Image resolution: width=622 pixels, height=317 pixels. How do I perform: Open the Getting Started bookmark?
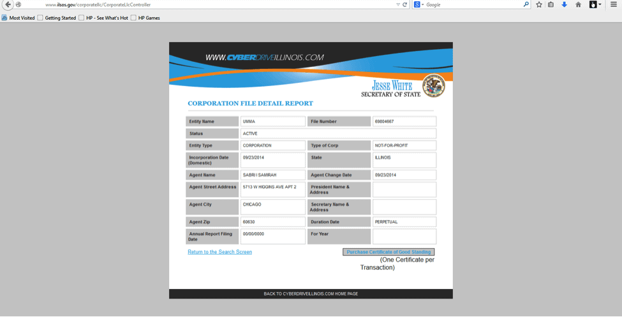(x=57, y=18)
